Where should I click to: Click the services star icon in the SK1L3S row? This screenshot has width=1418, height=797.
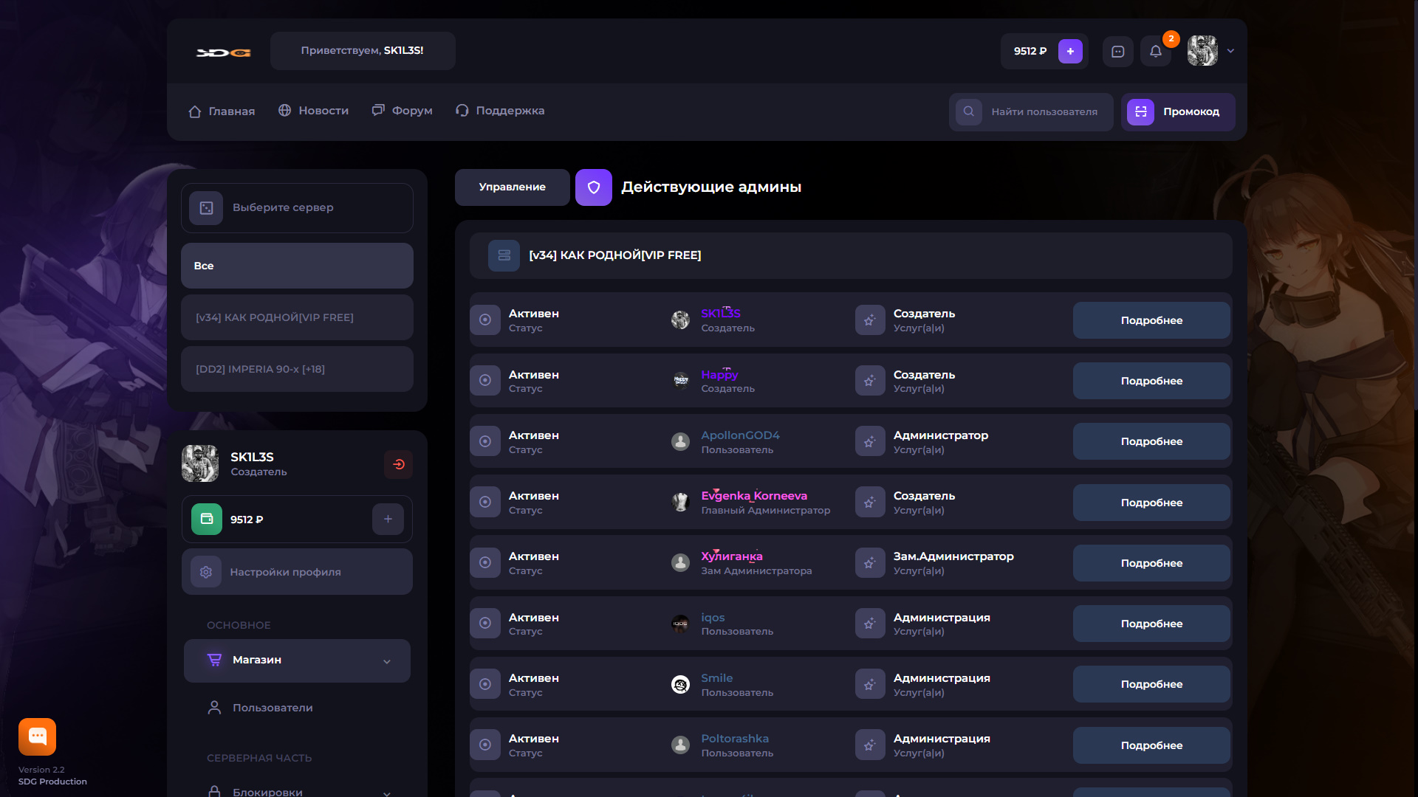[x=870, y=320]
